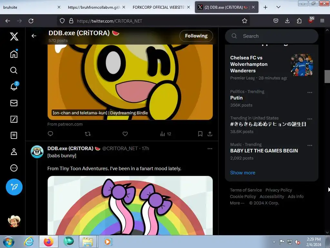The height and width of the screenshot is (248, 330).
Task: Open the muted volume tray icon
Action: [297, 242]
